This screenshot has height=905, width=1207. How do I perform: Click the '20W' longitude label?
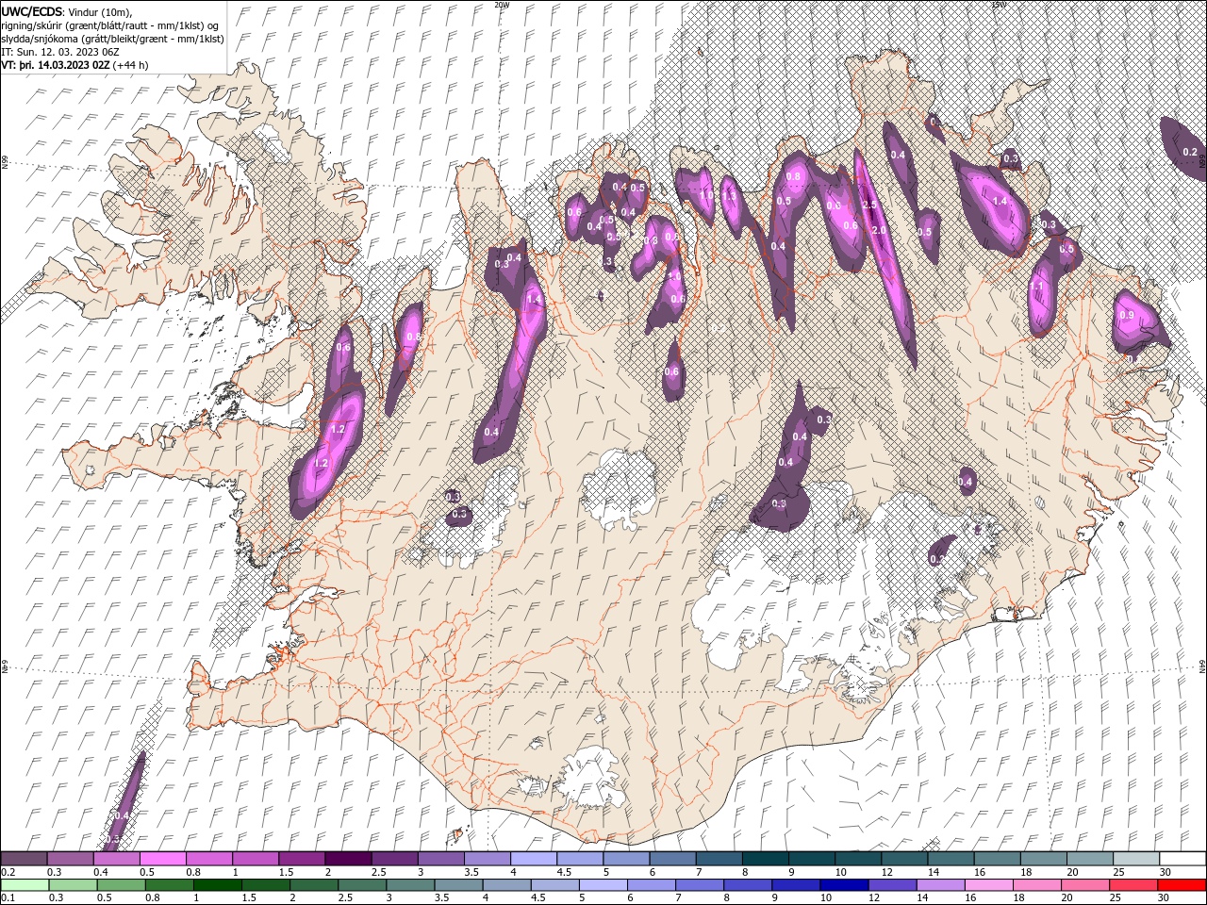pyautogui.click(x=501, y=5)
